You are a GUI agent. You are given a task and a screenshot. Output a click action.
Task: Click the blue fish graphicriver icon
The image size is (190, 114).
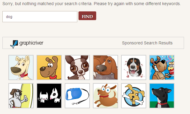tap(14, 44)
